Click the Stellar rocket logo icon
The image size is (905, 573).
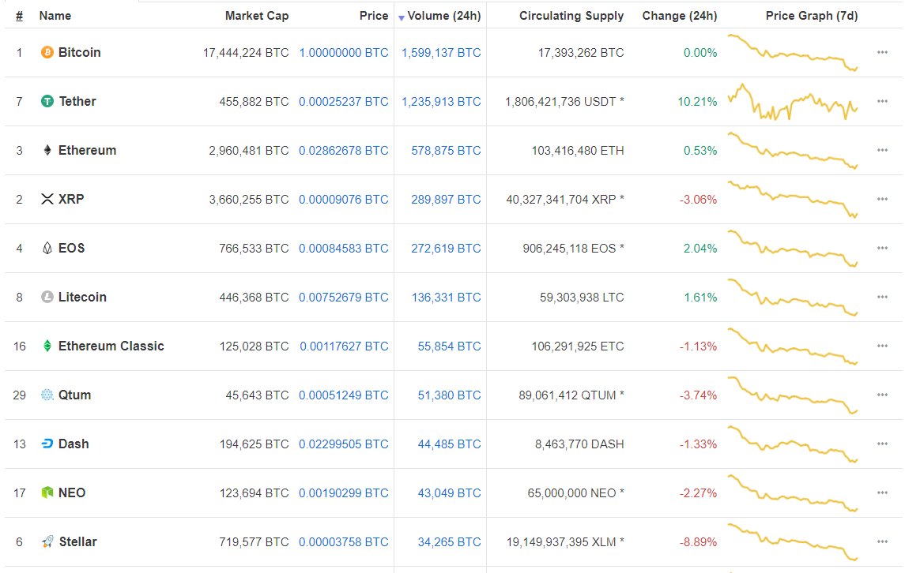(47, 542)
